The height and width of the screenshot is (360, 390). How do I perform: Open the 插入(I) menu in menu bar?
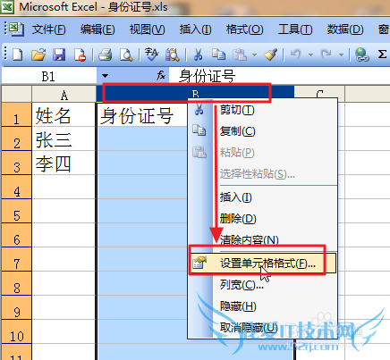click(x=195, y=29)
